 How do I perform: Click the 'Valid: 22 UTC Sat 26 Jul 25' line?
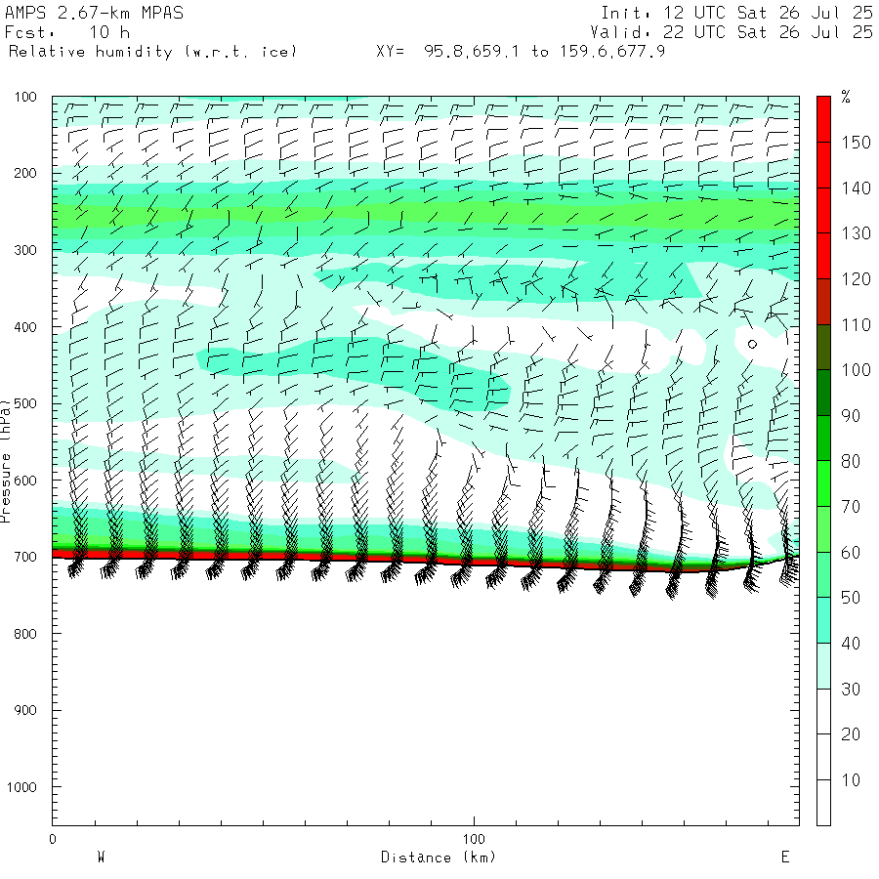point(732,32)
